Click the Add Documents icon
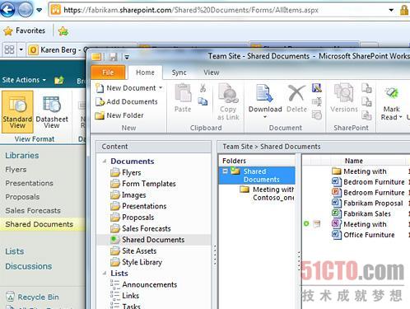The height and width of the screenshot is (309, 410). click(100, 101)
